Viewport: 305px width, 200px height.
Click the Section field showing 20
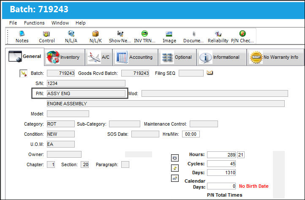(85, 164)
